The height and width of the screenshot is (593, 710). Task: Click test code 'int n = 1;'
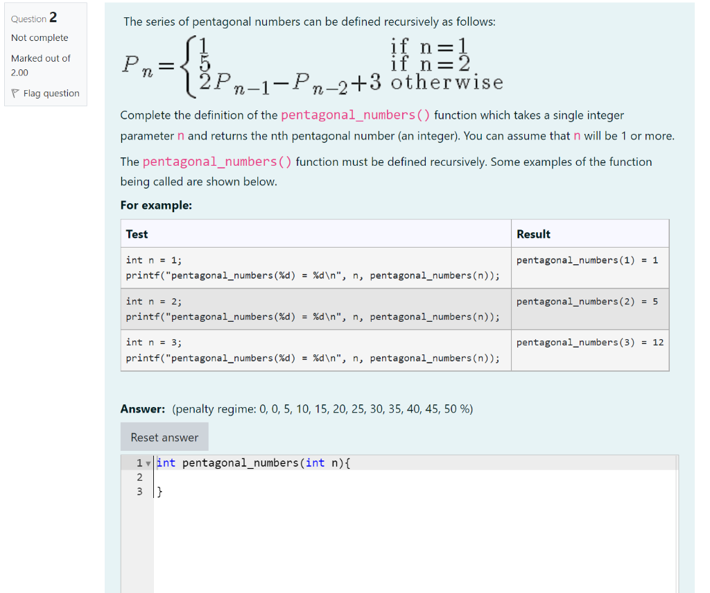click(x=153, y=261)
